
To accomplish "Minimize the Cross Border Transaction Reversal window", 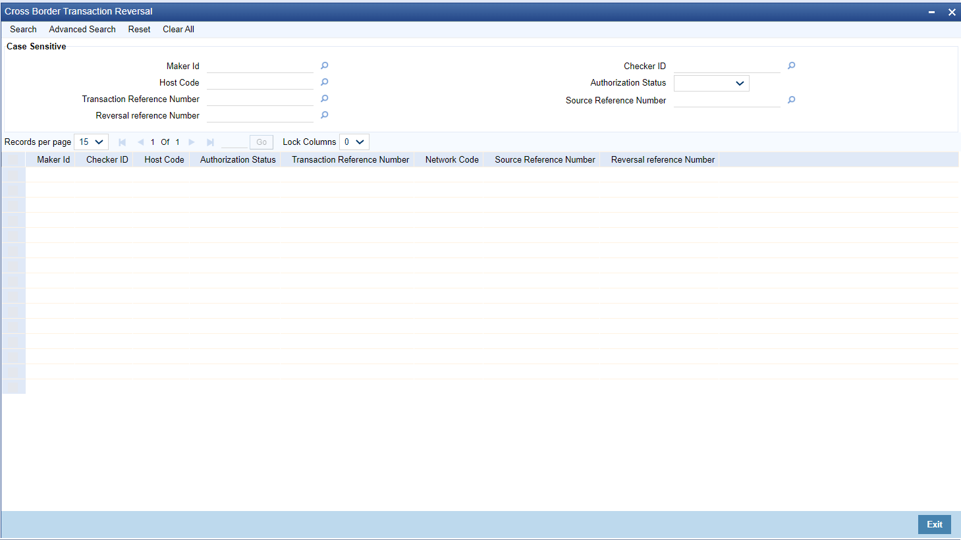I will tap(932, 12).
